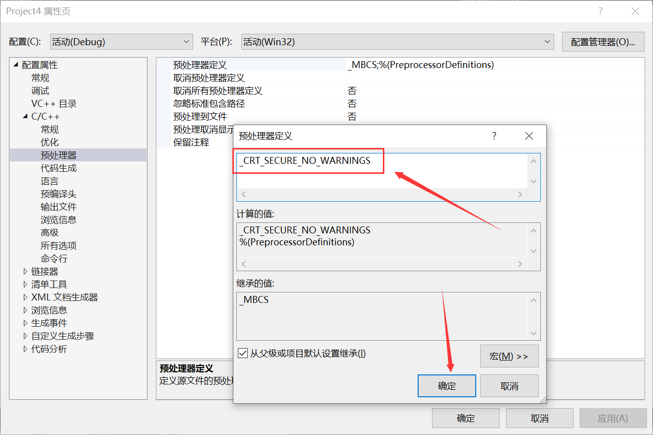Expand the 链接器 tree node

[26, 271]
